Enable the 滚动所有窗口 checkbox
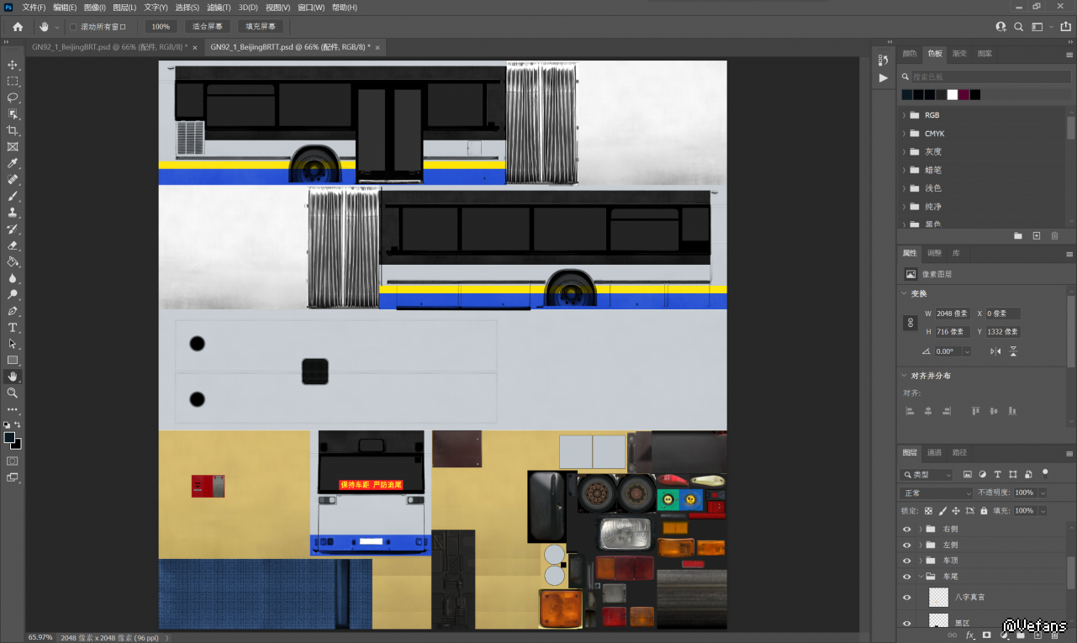The width and height of the screenshot is (1077, 643). 73,27
